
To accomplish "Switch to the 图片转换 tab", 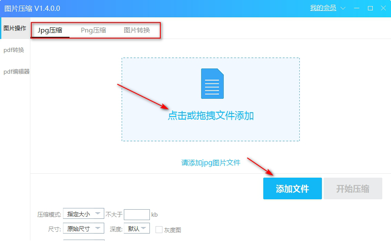I will (137, 30).
